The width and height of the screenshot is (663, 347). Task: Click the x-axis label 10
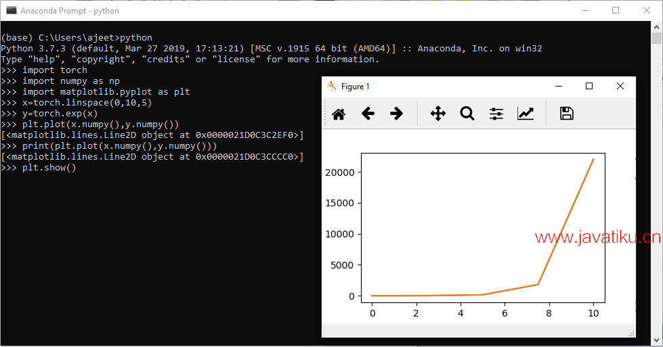click(593, 313)
